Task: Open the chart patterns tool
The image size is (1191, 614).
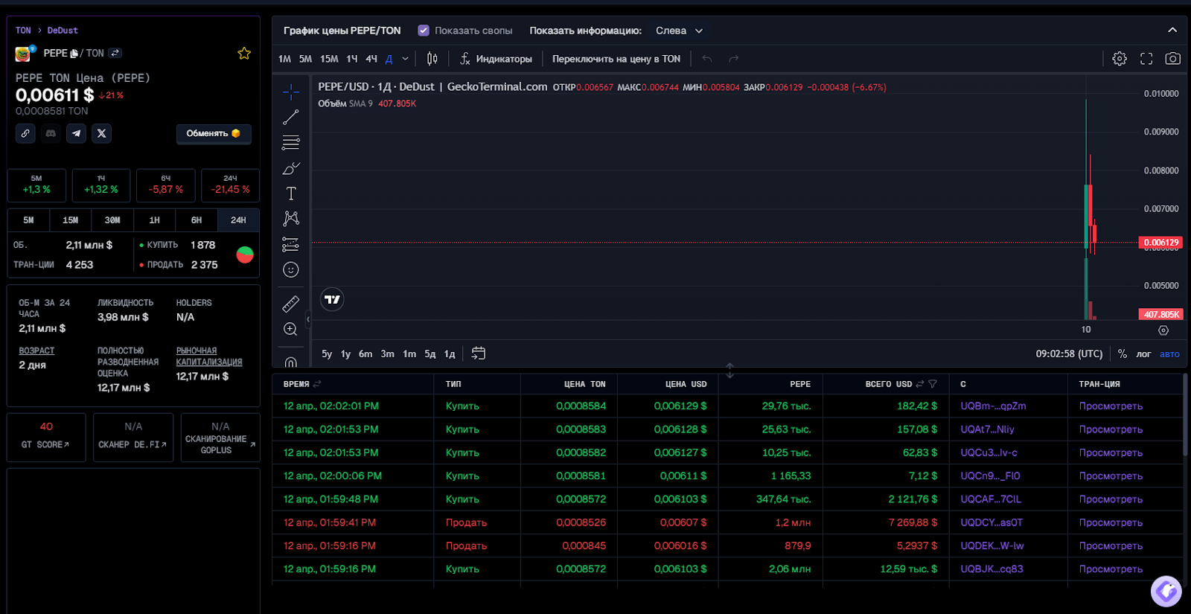Action: (x=291, y=219)
